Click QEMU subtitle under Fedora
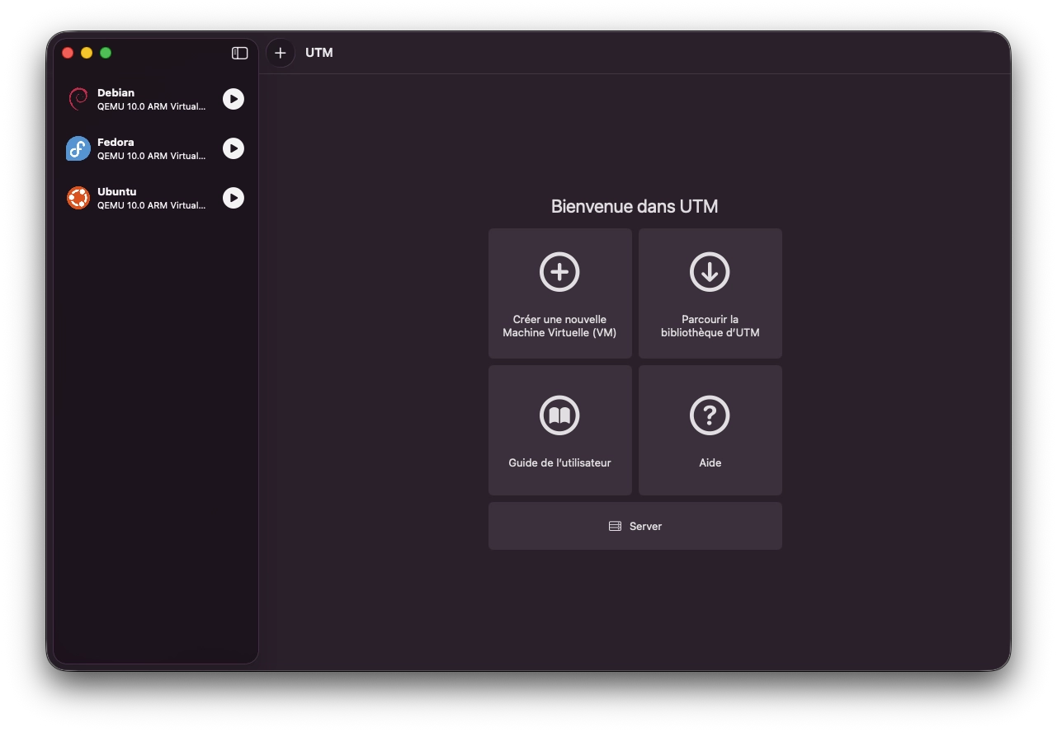The image size is (1057, 732). point(152,156)
